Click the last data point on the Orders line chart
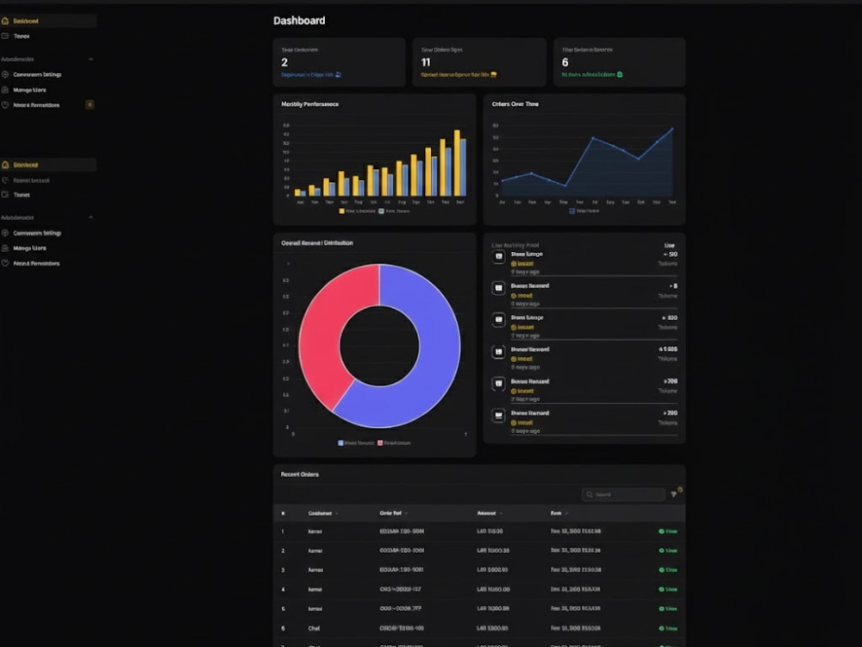Screen dimensions: 862x647 pyautogui.click(x=671, y=129)
